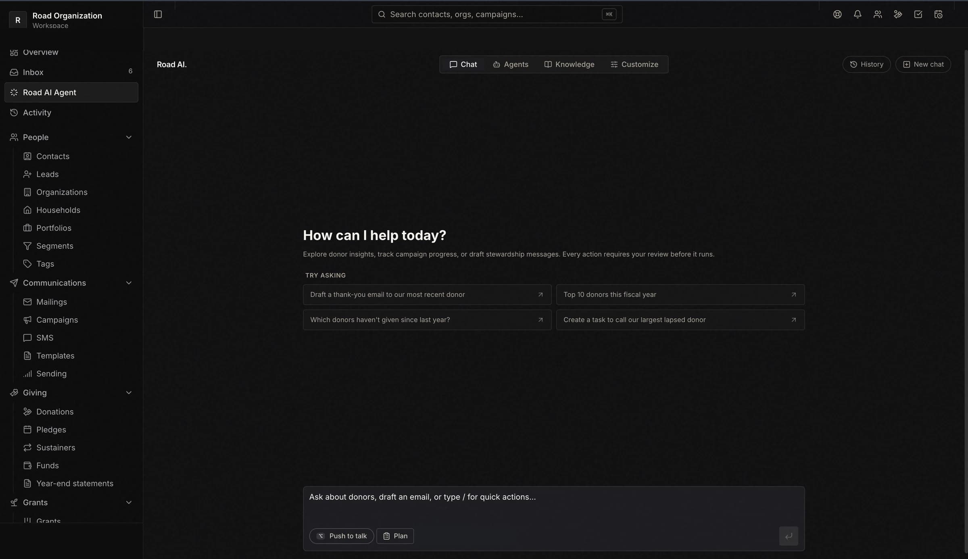968x559 pixels.
Task: Switch to the Agents tab
Action: click(x=510, y=65)
